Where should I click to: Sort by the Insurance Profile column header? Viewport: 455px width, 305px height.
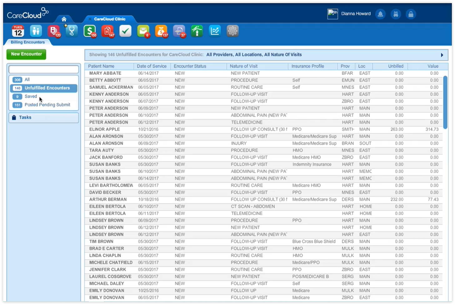(x=313, y=66)
